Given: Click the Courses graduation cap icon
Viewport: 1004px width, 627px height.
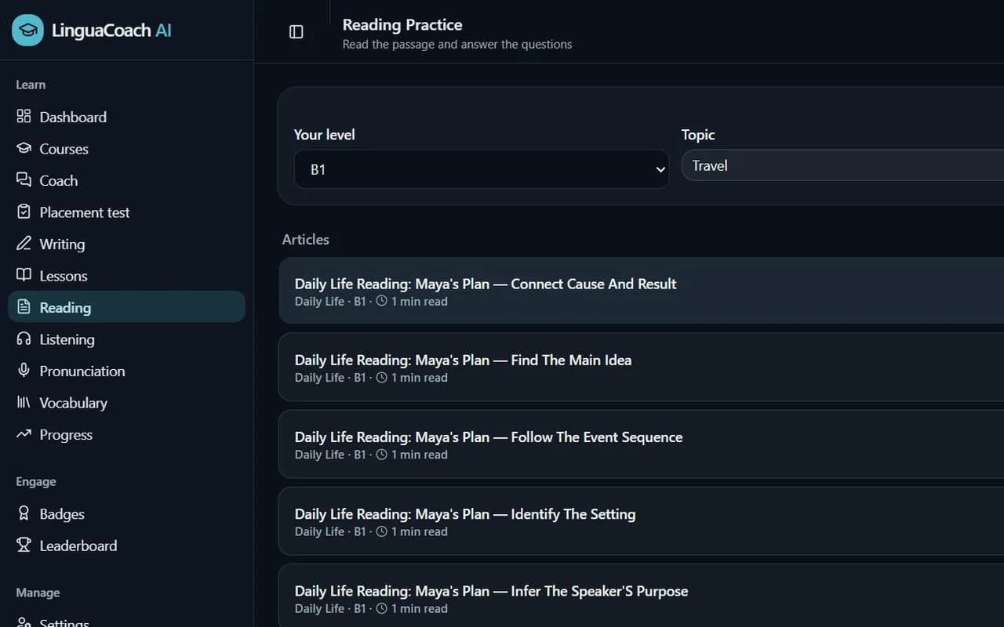Looking at the screenshot, I should [24, 148].
